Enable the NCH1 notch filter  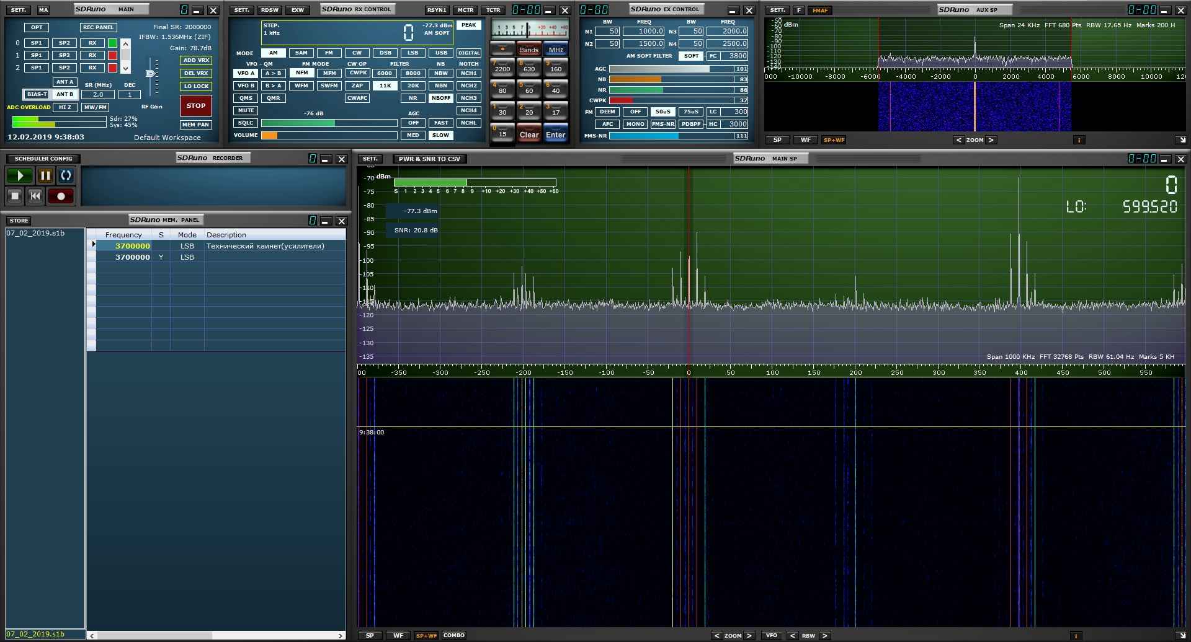469,73
